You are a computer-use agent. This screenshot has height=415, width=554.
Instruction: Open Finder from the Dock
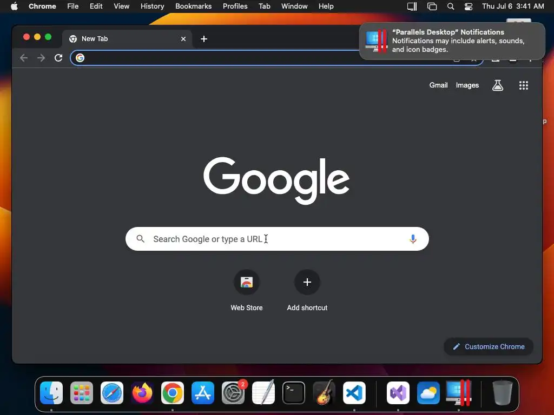click(51, 393)
